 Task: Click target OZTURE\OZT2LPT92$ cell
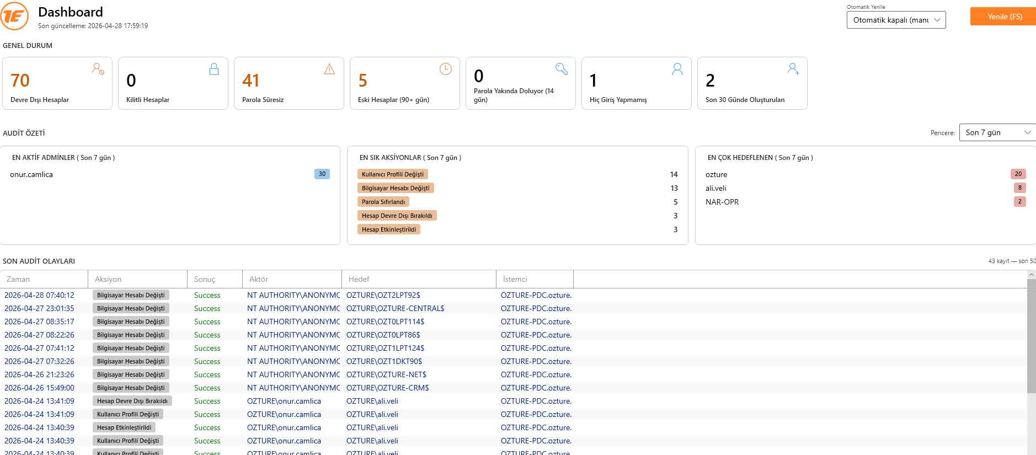tap(383, 295)
